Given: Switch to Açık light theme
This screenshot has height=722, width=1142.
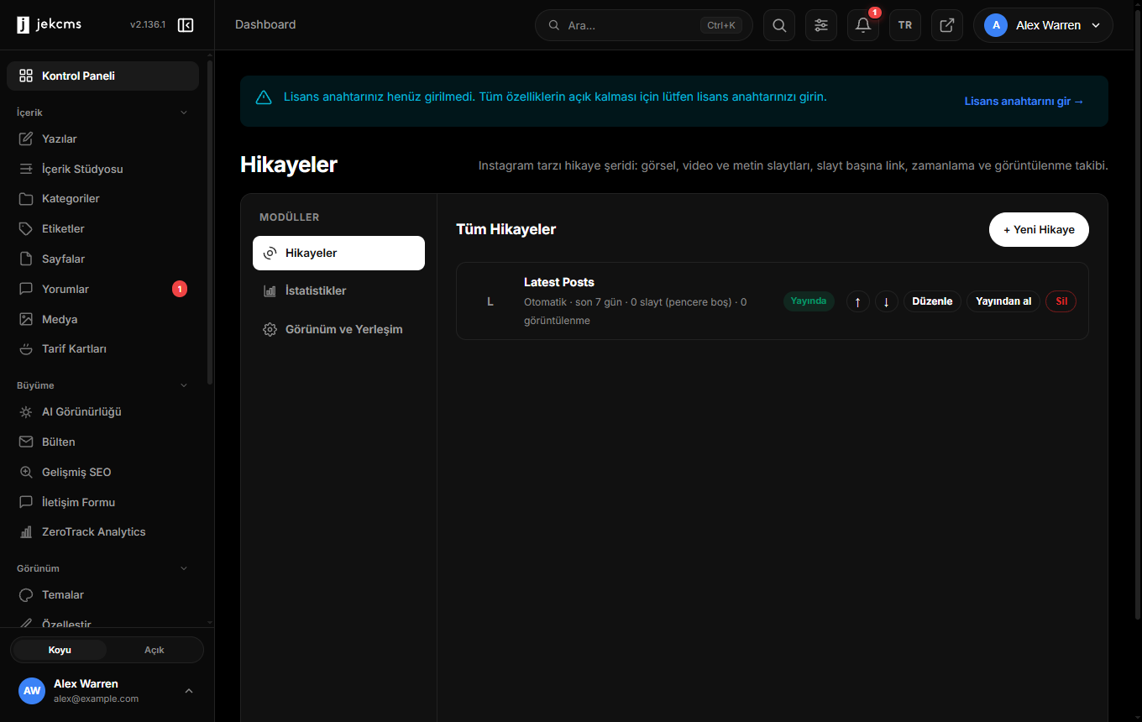Looking at the screenshot, I should click(x=155, y=650).
